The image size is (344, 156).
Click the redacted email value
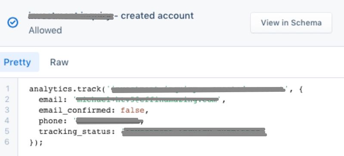tap(148, 99)
